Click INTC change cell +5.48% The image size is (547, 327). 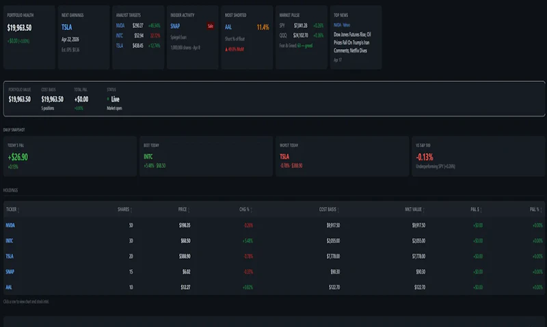[248, 240]
